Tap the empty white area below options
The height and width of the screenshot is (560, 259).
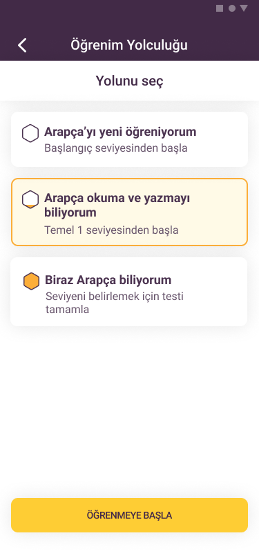130,411
